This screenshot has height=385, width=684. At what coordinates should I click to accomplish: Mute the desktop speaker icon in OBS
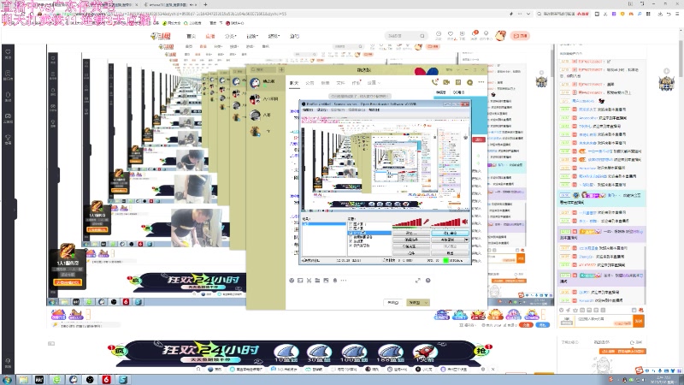(x=465, y=222)
